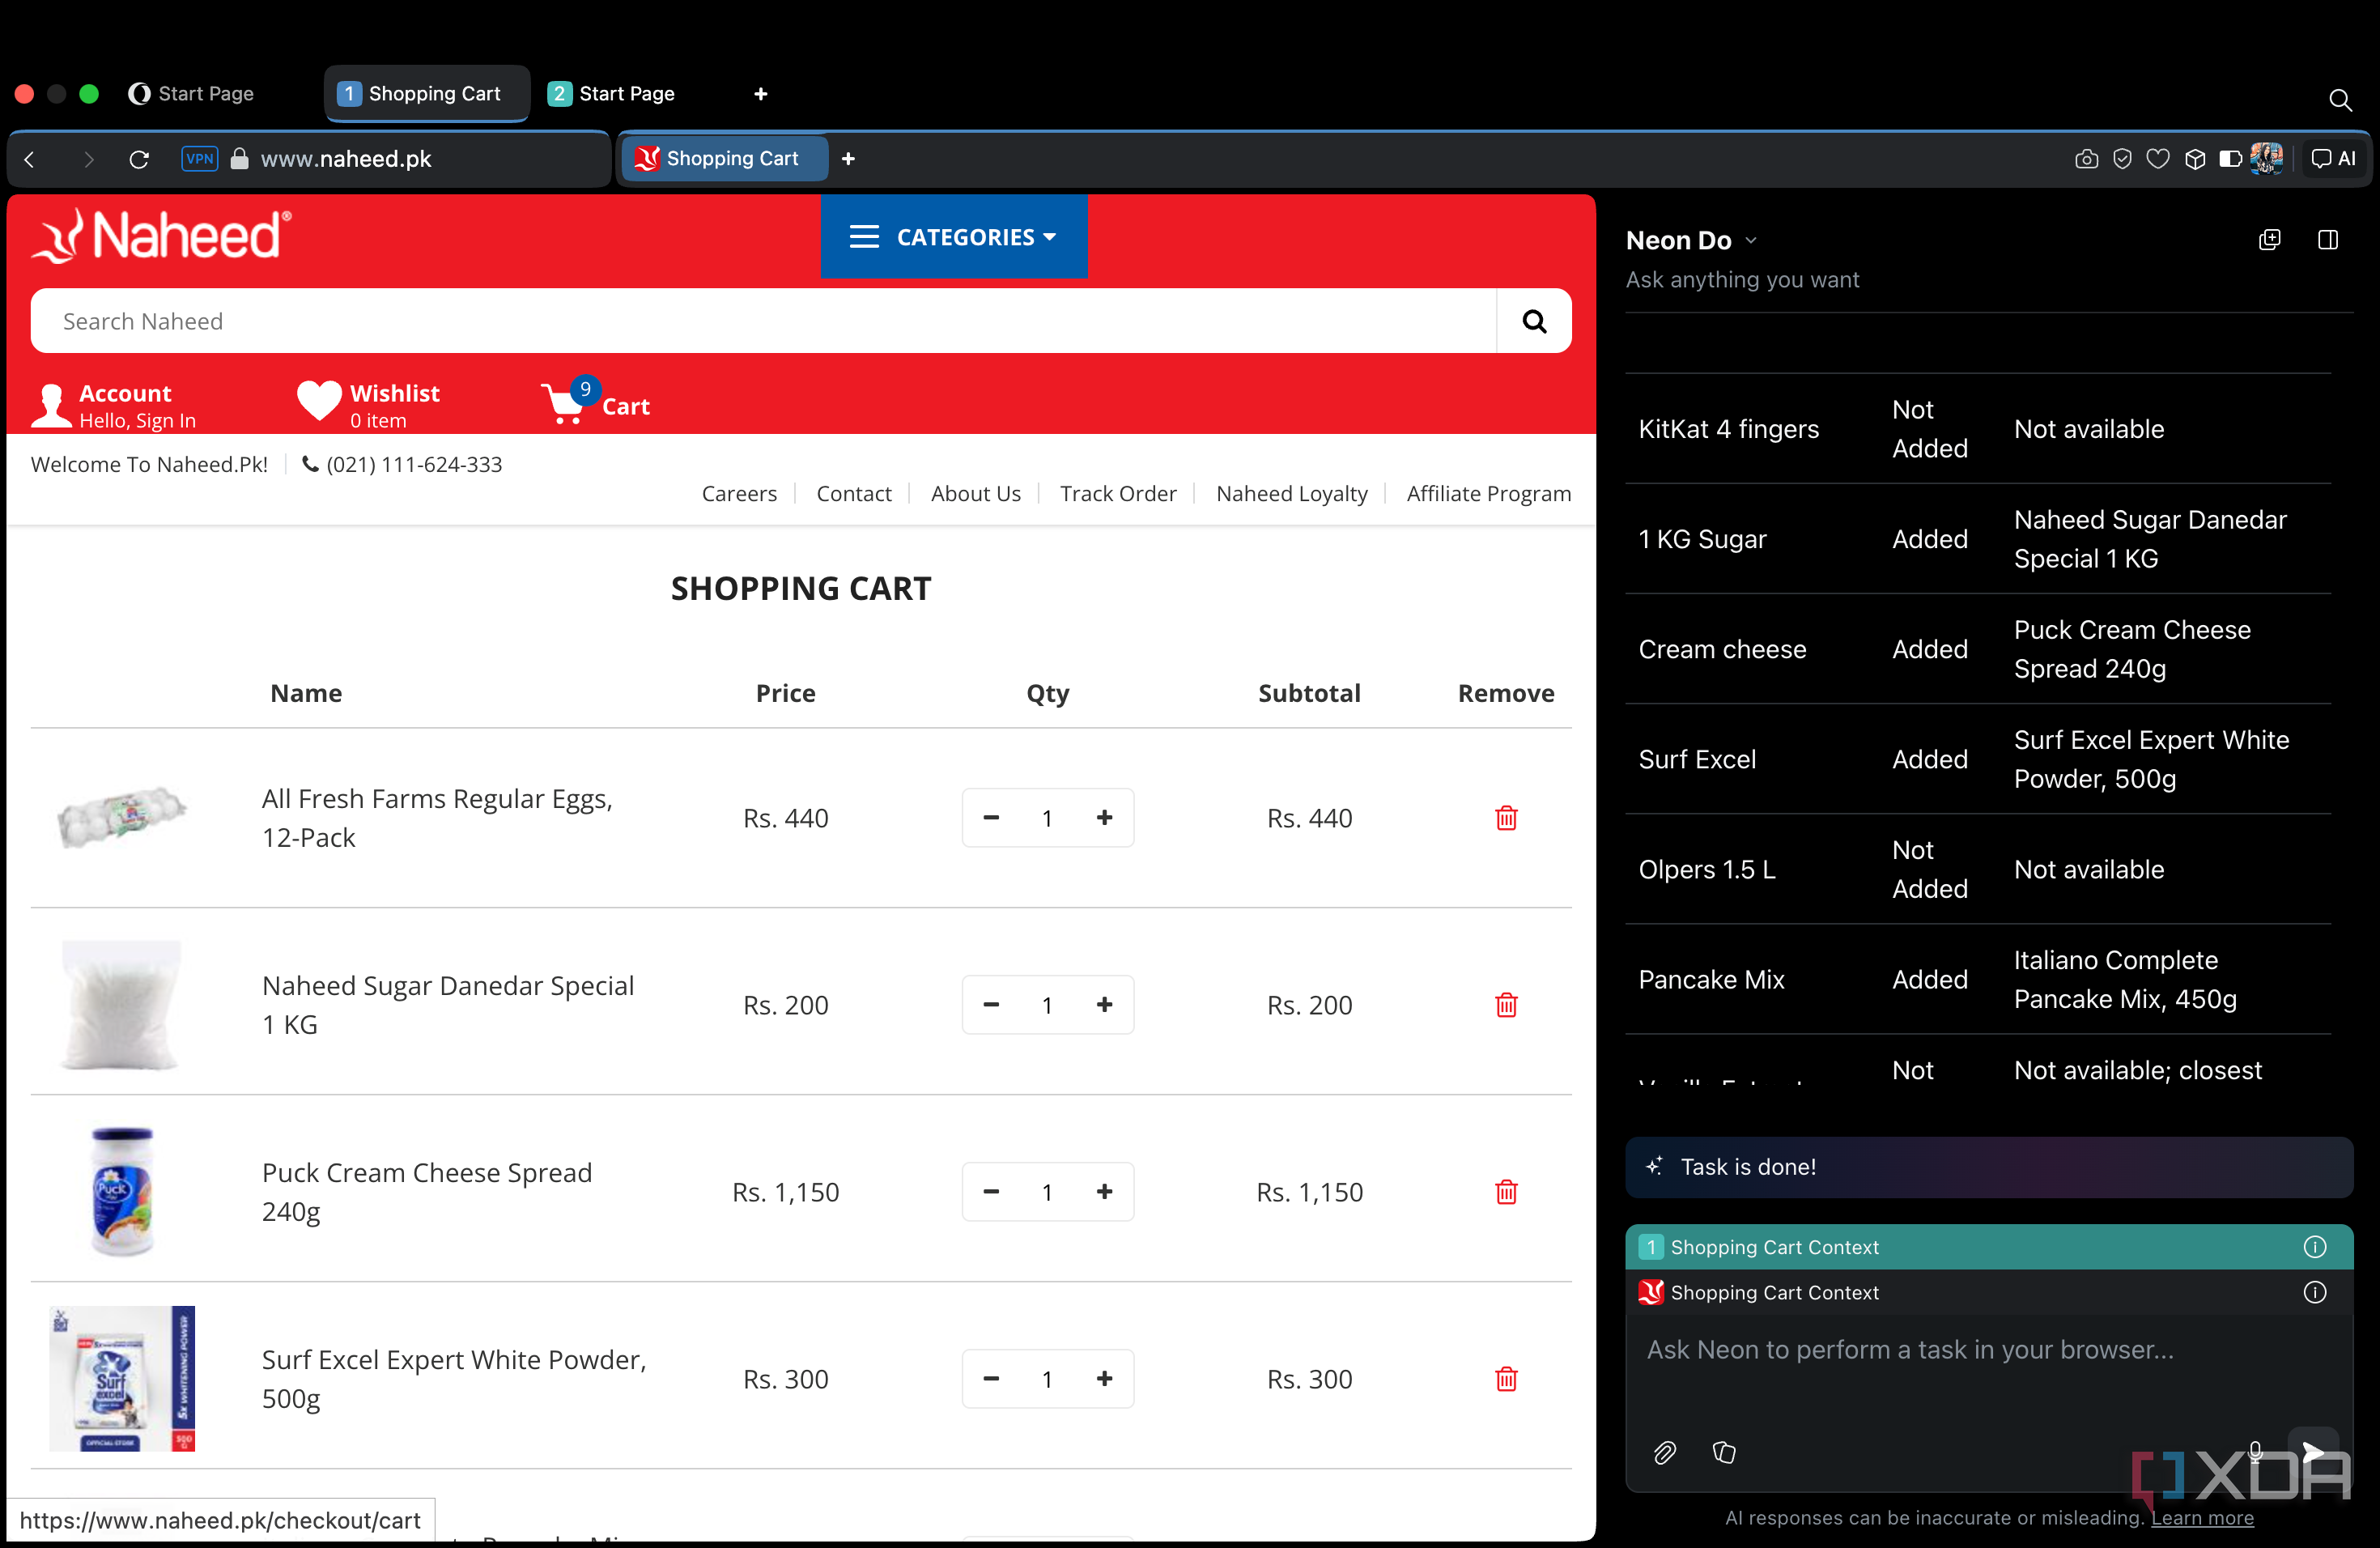Reload the naheed.pk page
Image resolution: width=2380 pixels, height=1548 pixels.
[x=139, y=159]
